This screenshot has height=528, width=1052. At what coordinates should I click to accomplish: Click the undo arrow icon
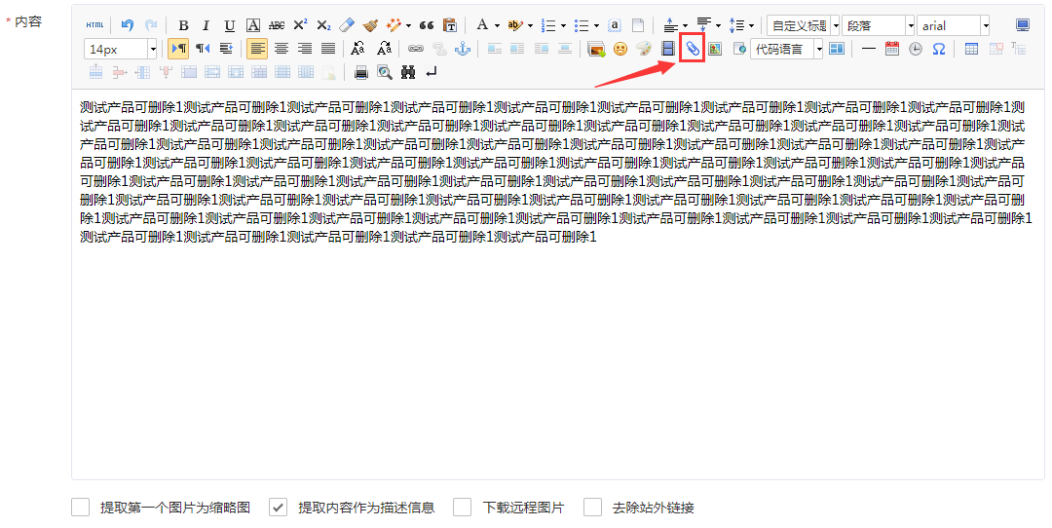coord(128,26)
